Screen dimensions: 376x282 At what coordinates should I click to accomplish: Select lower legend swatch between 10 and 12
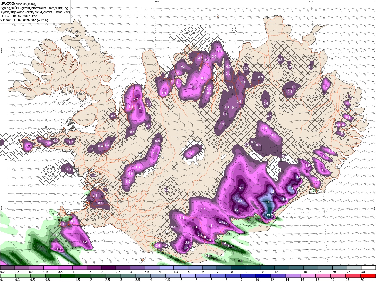click(x=263, y=276)
